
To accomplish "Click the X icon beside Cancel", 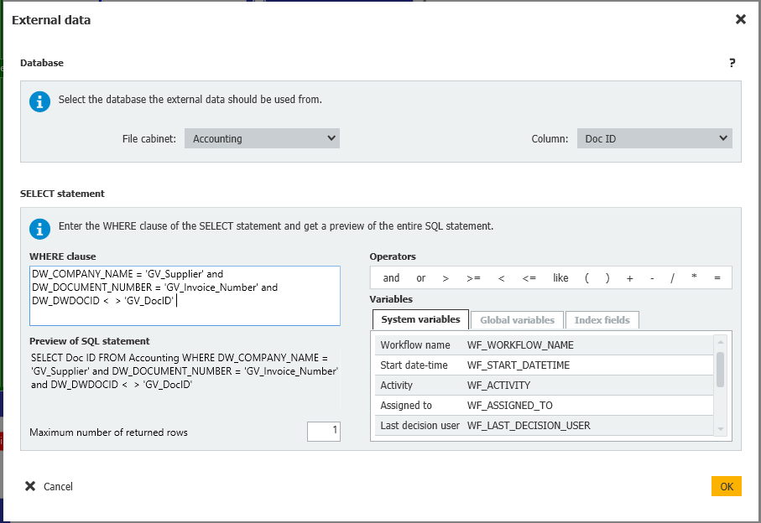I will tap(30, 486).
